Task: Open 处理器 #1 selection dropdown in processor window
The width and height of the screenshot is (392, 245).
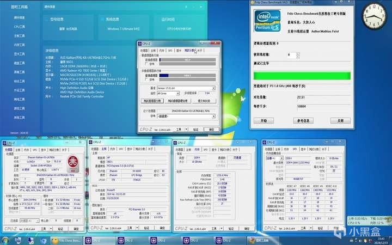Action: 29,220
